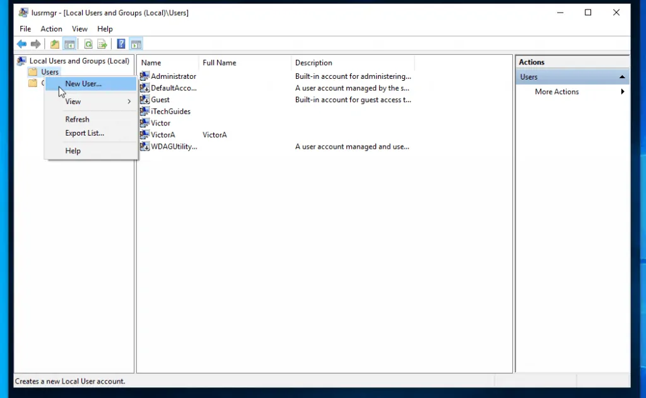
Task: Select the Administrator user account
Action: coord(173,76)
